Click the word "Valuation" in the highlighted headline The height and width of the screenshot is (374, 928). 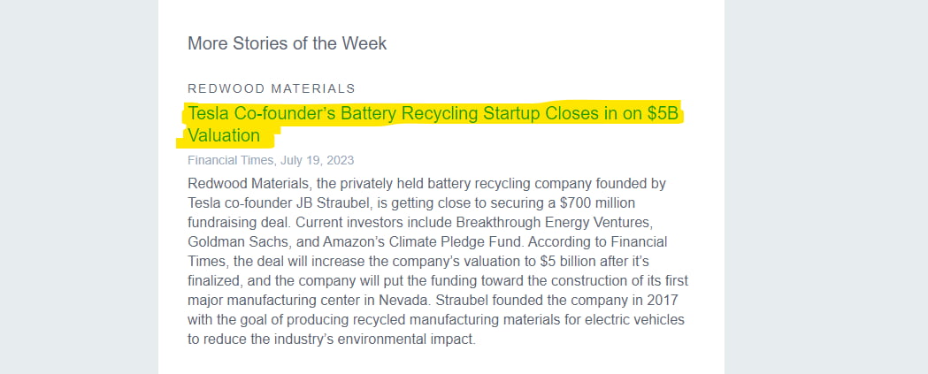click(x=224, y=135)
